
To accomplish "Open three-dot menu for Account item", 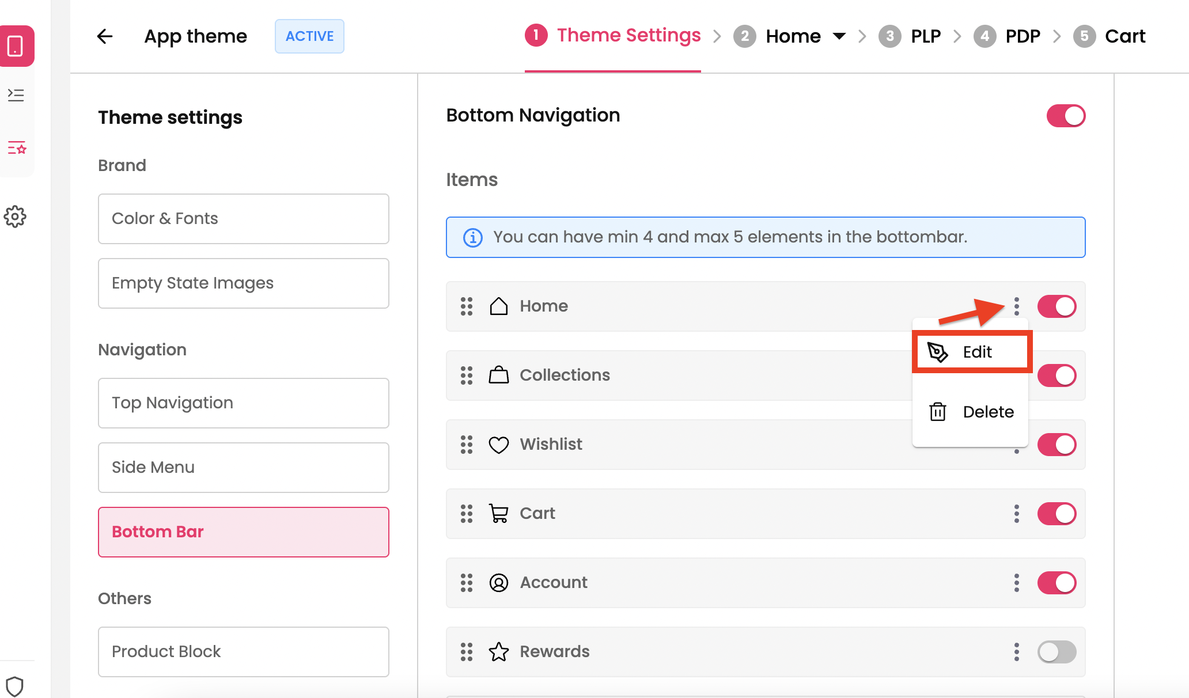I will (1017, 583).
